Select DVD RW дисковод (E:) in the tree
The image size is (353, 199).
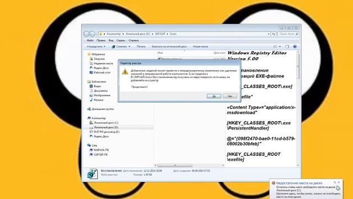(106, 132)
